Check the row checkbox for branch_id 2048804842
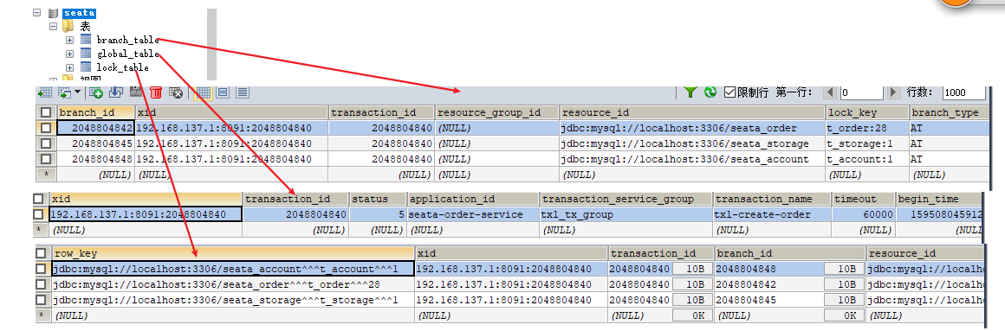The width and height of the screenshot is (1005, 331). tap(46, 128)
